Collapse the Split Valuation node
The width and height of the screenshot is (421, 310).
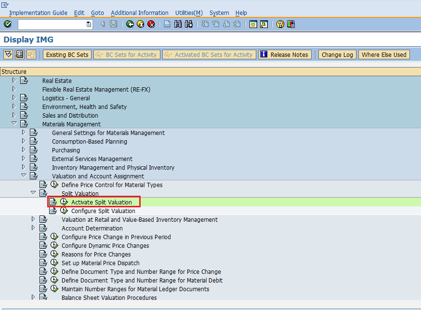pyautogui.click(x=33, y=193)
